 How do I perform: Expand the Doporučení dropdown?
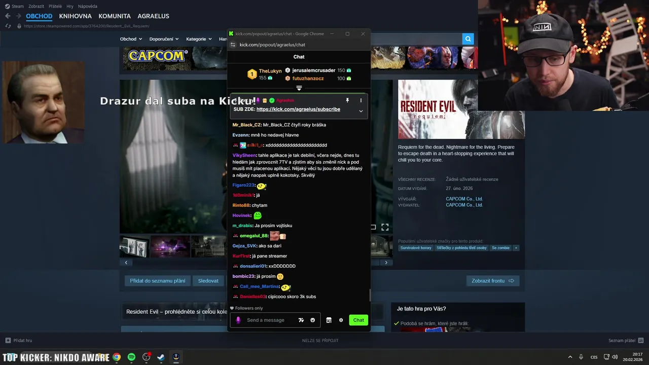click(164, 39)
